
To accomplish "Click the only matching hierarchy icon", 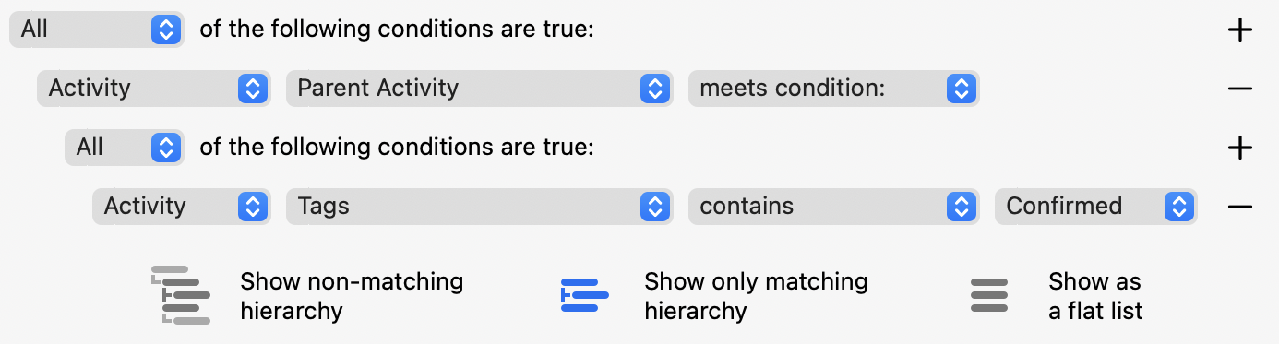I will pyautogui.click(x=585, y=295).
